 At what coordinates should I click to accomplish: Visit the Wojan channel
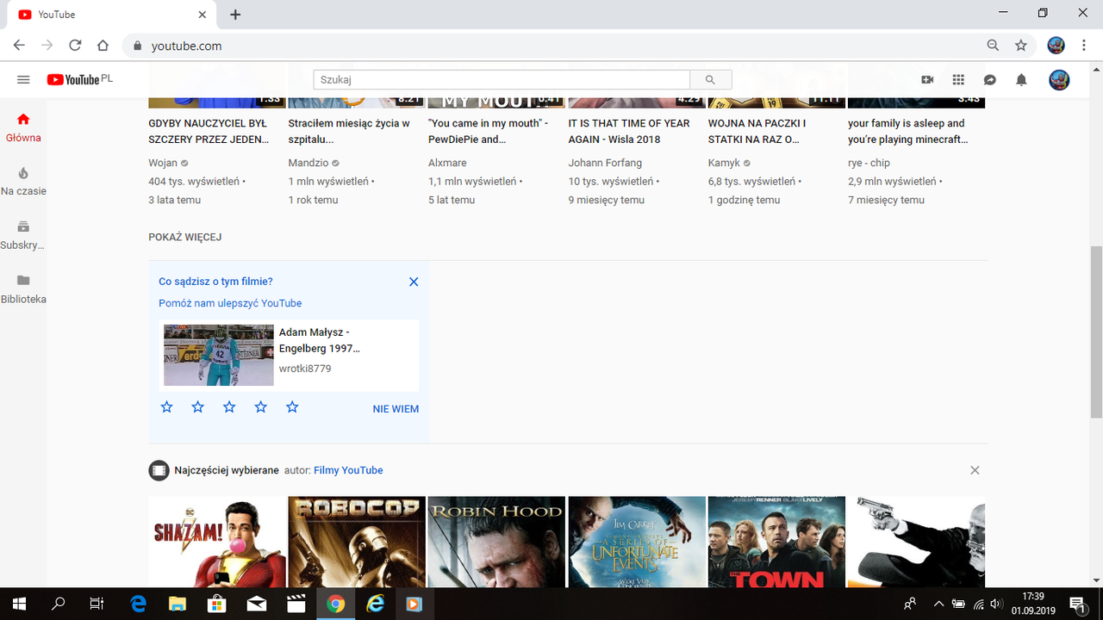point(163,163)
